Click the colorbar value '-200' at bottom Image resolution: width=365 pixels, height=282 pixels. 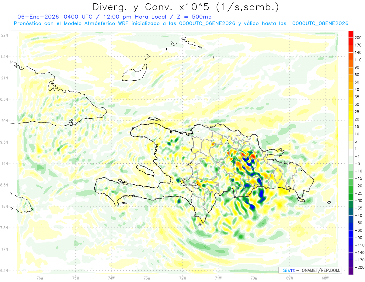360,267
